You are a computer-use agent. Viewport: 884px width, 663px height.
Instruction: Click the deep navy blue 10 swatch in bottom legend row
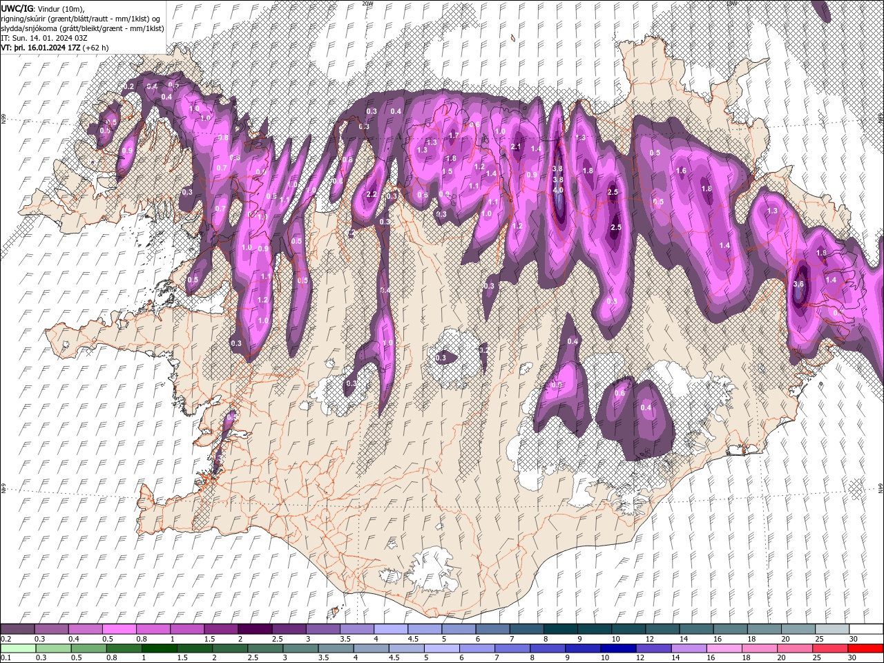619,648
